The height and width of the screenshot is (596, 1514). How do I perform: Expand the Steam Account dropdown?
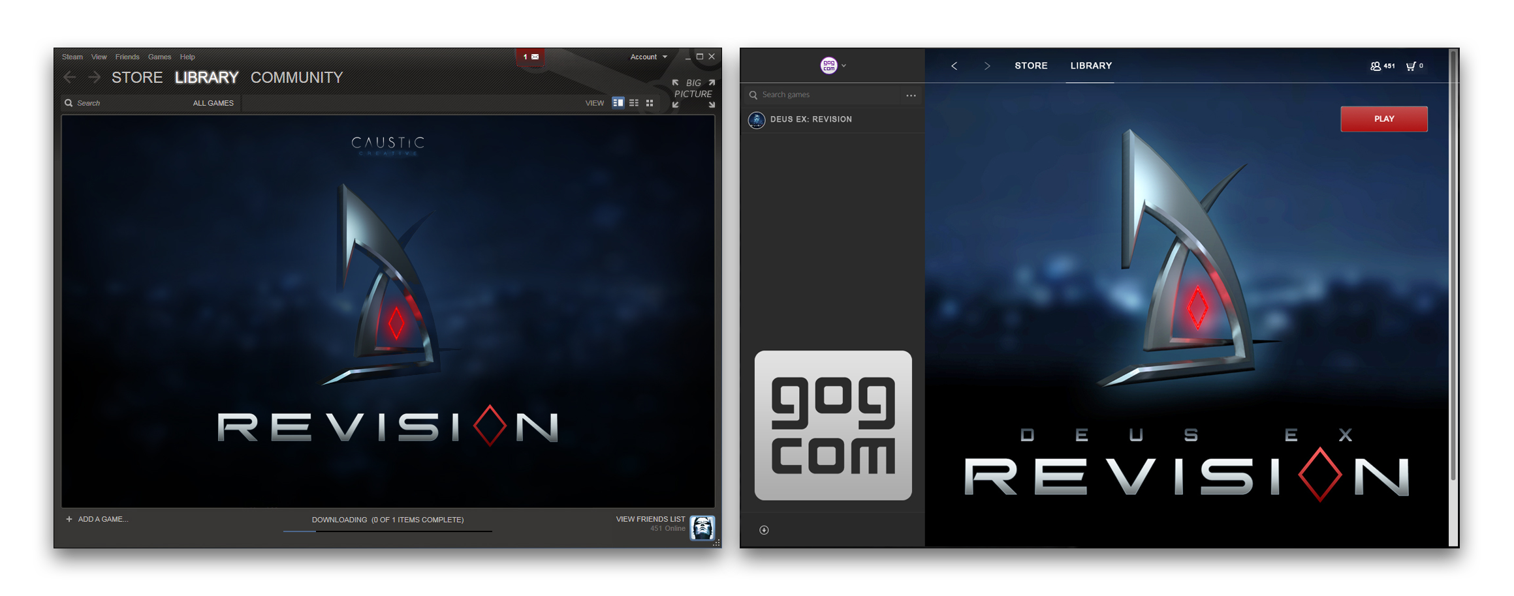648,57
